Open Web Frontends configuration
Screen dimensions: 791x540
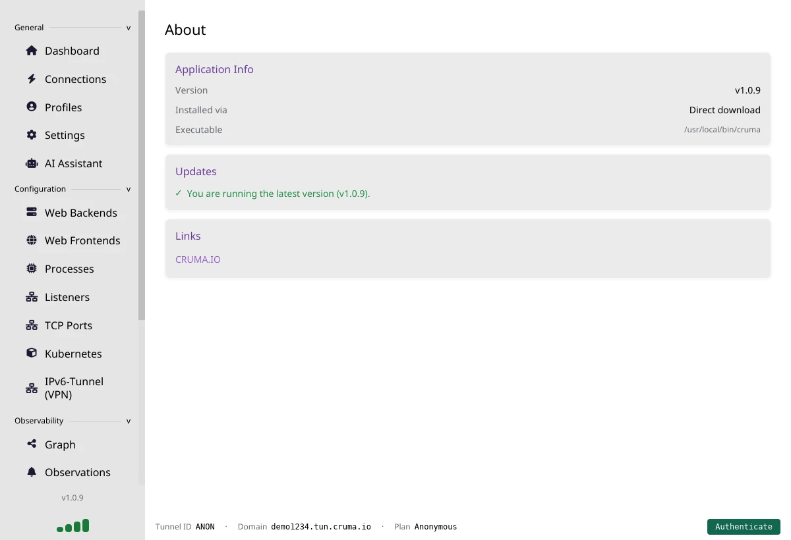tap(82, 240)
